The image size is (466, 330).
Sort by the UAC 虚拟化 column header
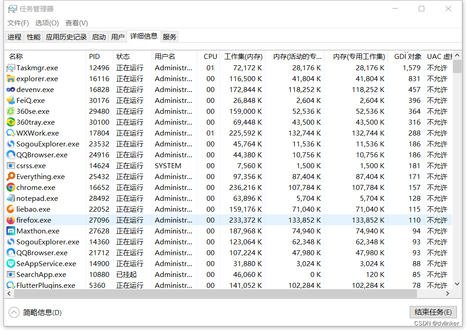[x=439, y=57]
